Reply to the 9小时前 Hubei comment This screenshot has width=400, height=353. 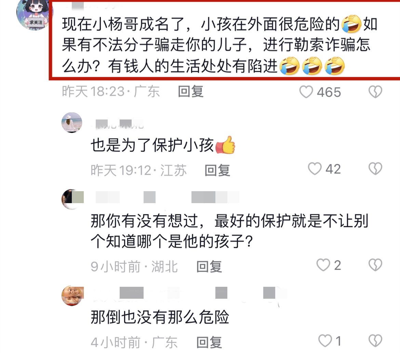[x=209, y=267]
